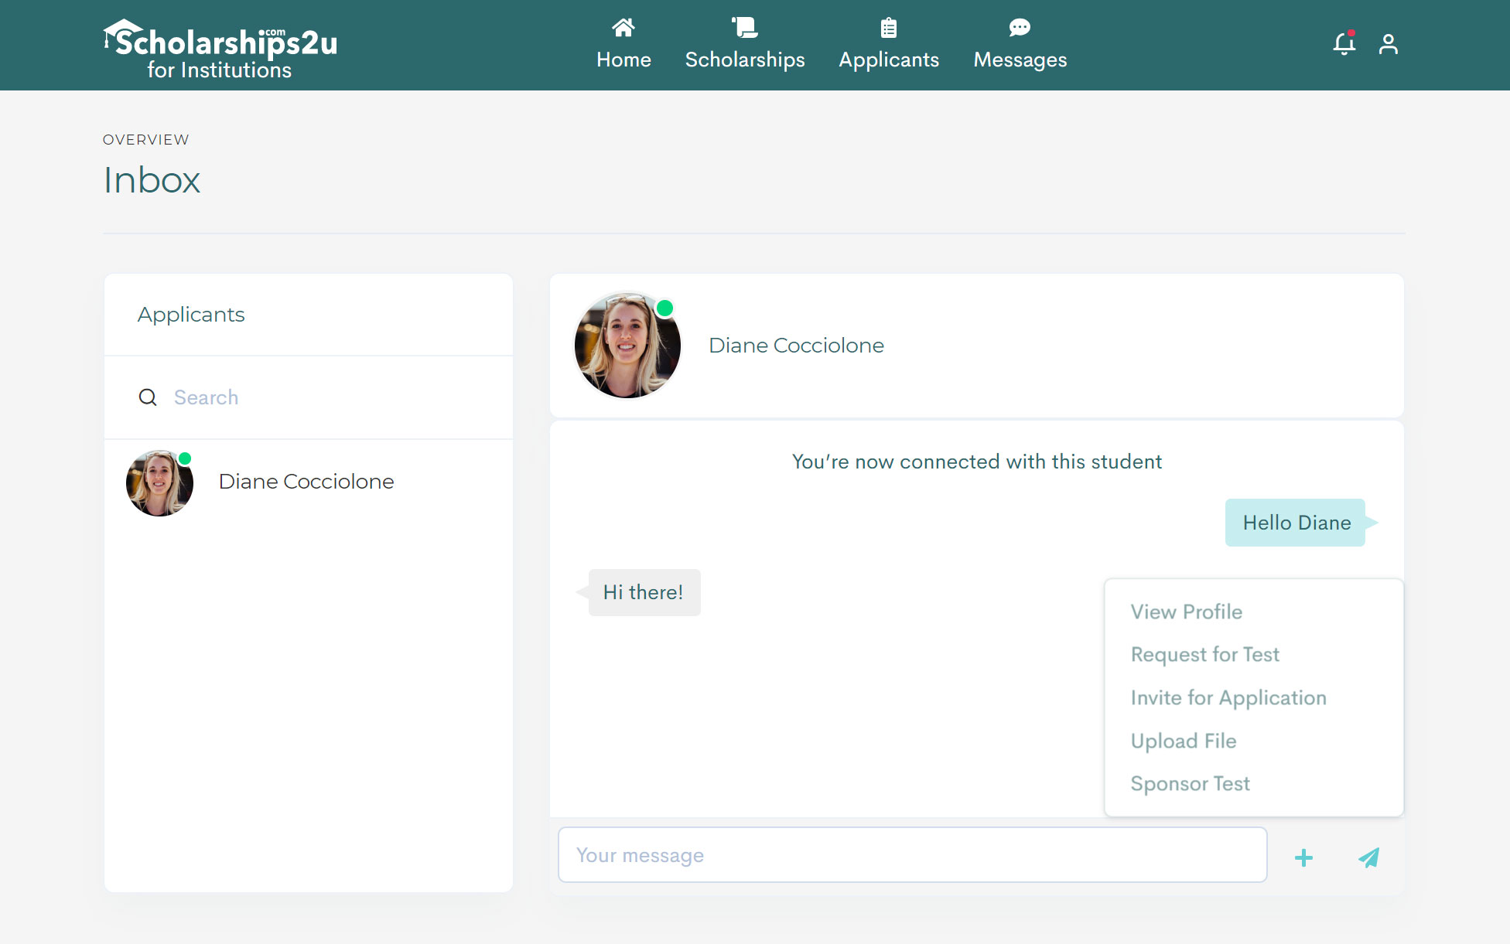The image size is (1510, 944).
Task: Choose Invite for Application option
Action: 1228,697
